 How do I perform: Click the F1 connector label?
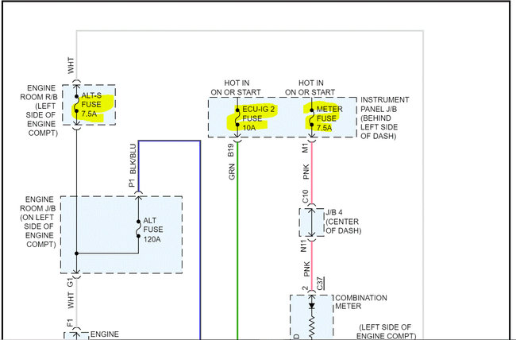70,323
